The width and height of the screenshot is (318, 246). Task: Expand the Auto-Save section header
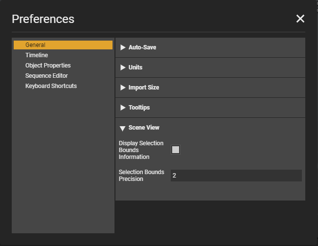210,47
